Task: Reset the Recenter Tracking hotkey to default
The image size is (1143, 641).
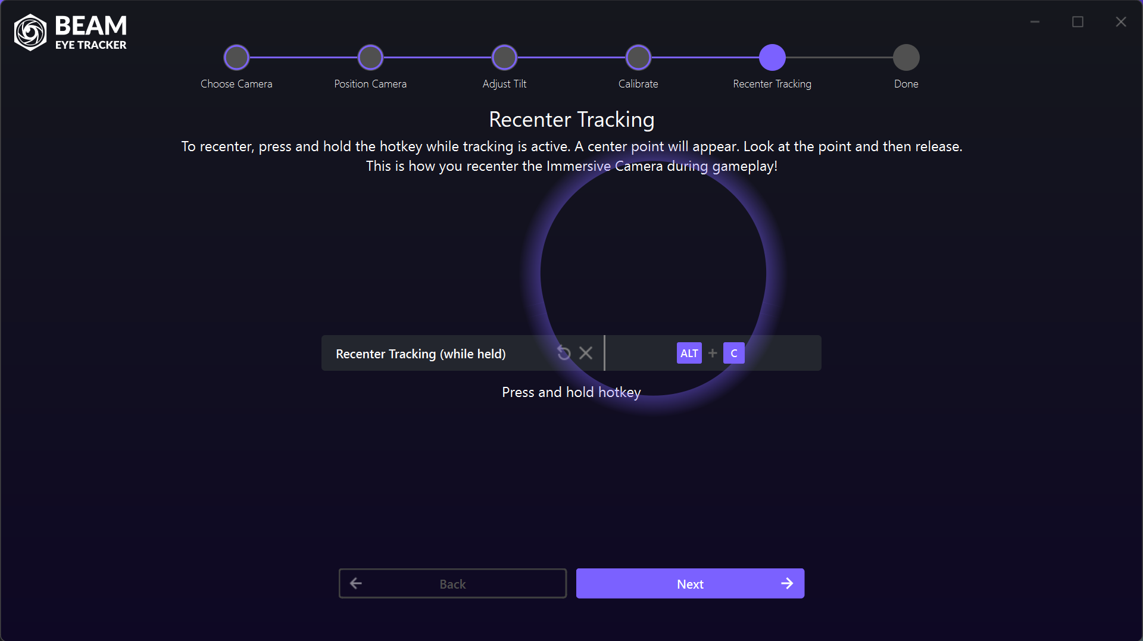Action: pos(564,353)
